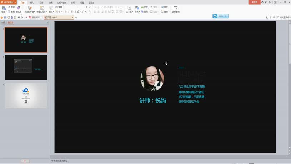This screenshot has width=291, height=164.
Task: Open the View ribbon tab
Action: tap(82, 3)
